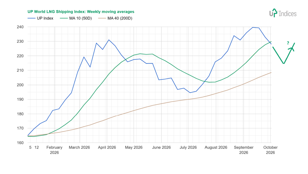Click the 'May 2026' x-axis label
Screen dimensions: 308x174
[x=134, y=147]
